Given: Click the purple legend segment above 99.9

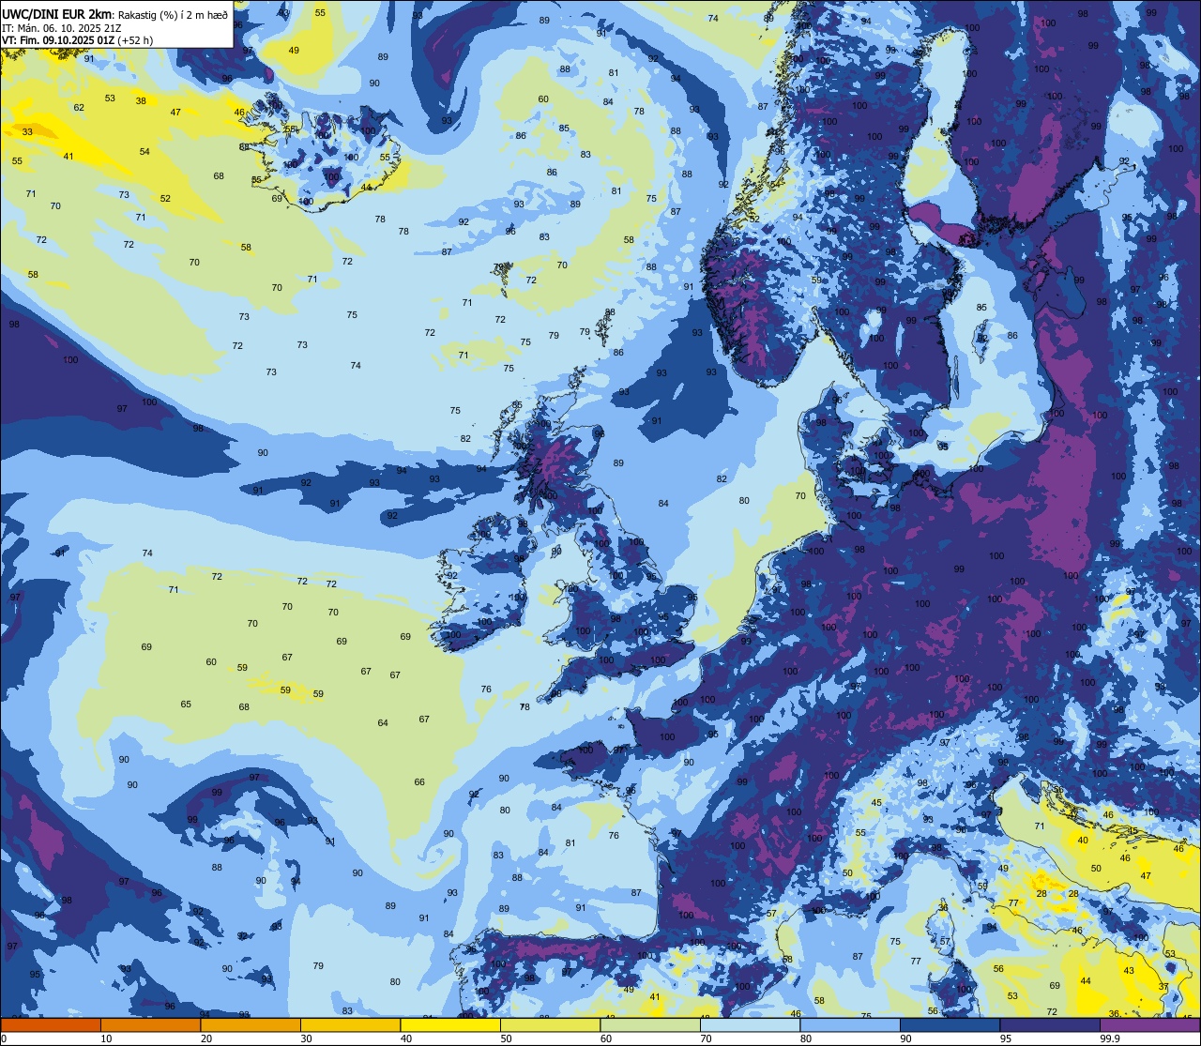Looking at the screenshot, I should [x=1149, y=1024].
